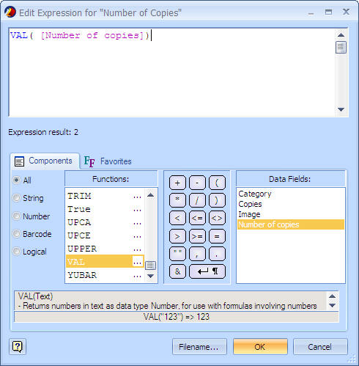
Task: Switch to the Components tab
Action: (x=45, y=161)
